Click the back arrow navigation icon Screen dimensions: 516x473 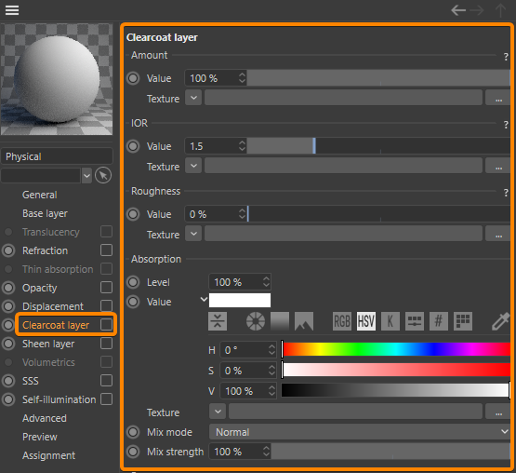[458, 10]
